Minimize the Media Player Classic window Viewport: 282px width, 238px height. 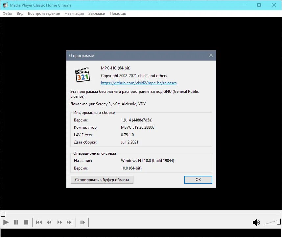pyautogui.click(x=244, y=5)
